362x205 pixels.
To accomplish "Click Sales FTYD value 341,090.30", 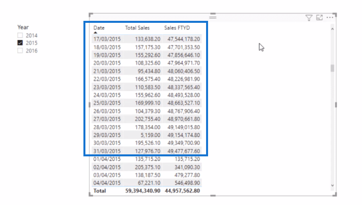I will pos(187,167).
